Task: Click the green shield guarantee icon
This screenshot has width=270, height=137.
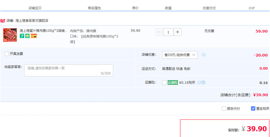Action: coord(28,36)
